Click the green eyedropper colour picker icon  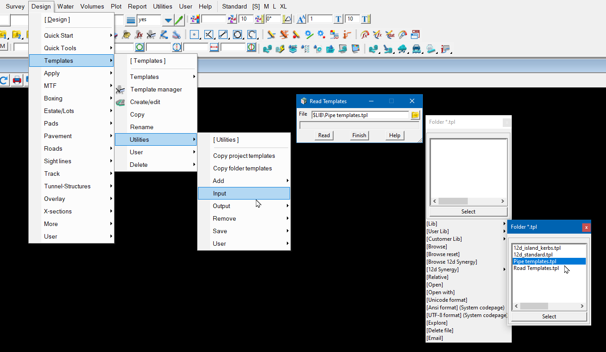click(179, 20)
